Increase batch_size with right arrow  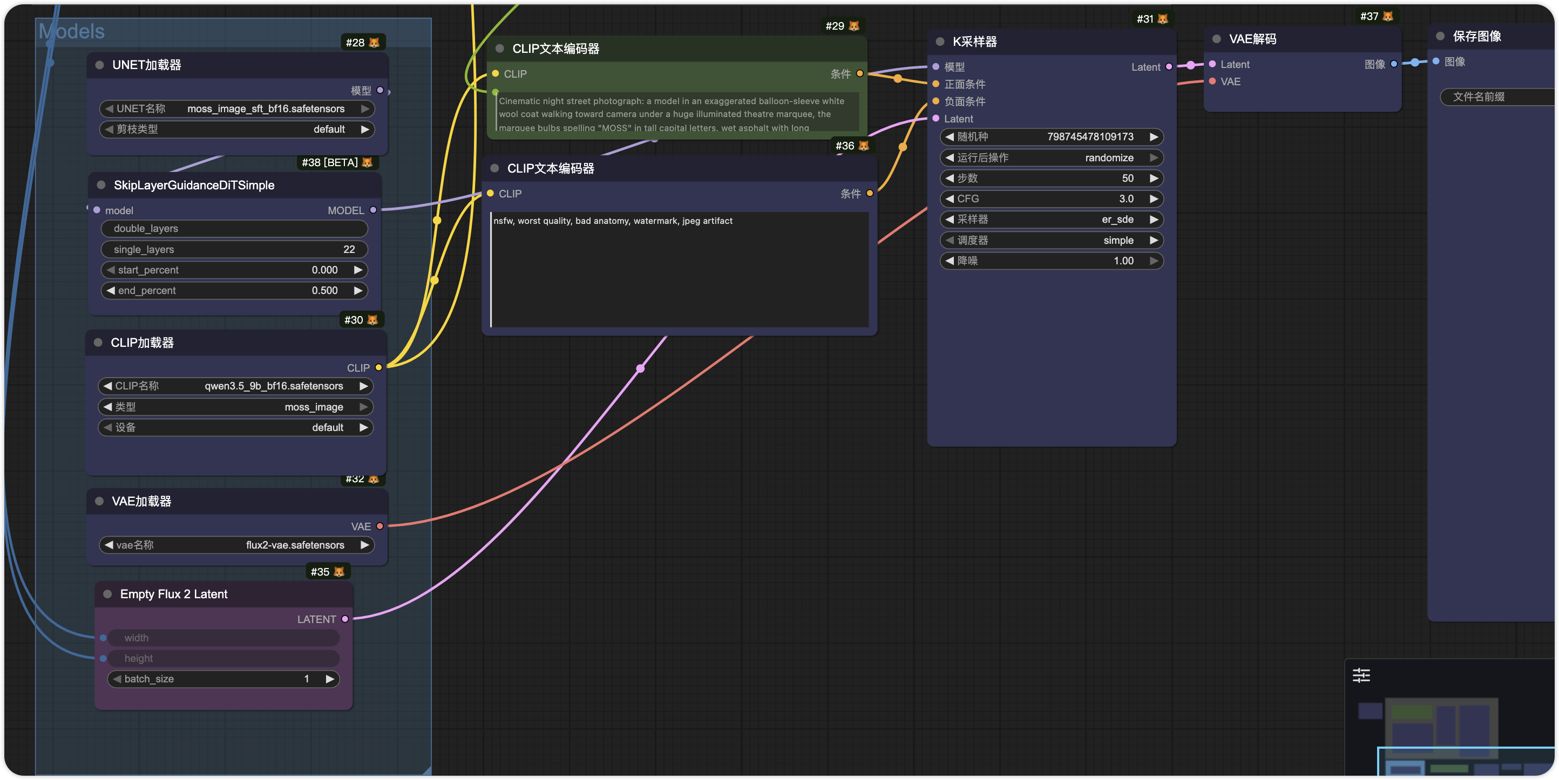(x=330, y=679)
